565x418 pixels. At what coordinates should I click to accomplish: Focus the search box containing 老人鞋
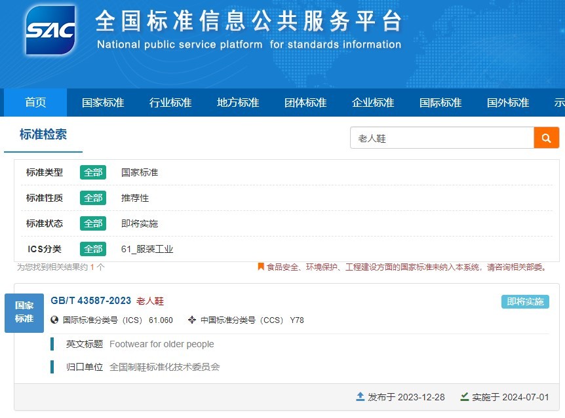(442, 138)
